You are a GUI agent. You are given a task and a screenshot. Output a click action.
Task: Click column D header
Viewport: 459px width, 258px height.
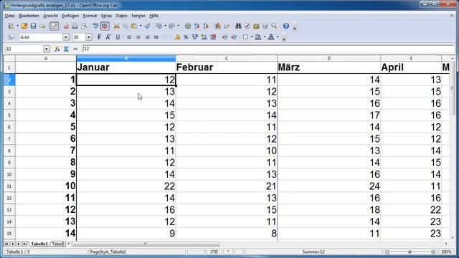(x=328, y=59)
